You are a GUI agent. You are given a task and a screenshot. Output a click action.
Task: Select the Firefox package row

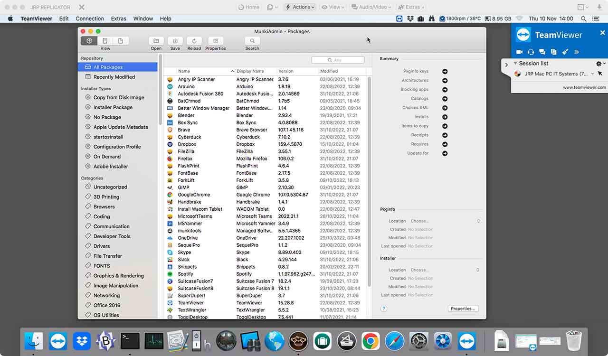265,159
